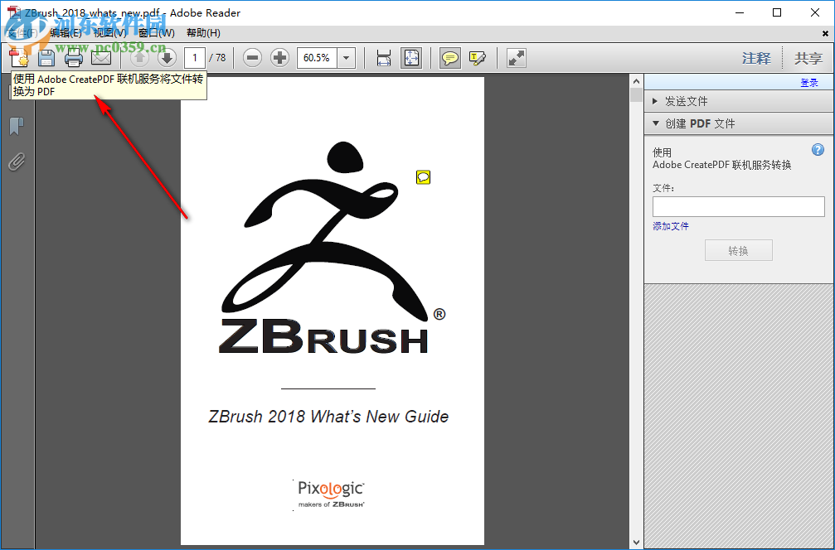Close the document with menu bar X
This screenshot has height=550, width=835.
(825, 33)
